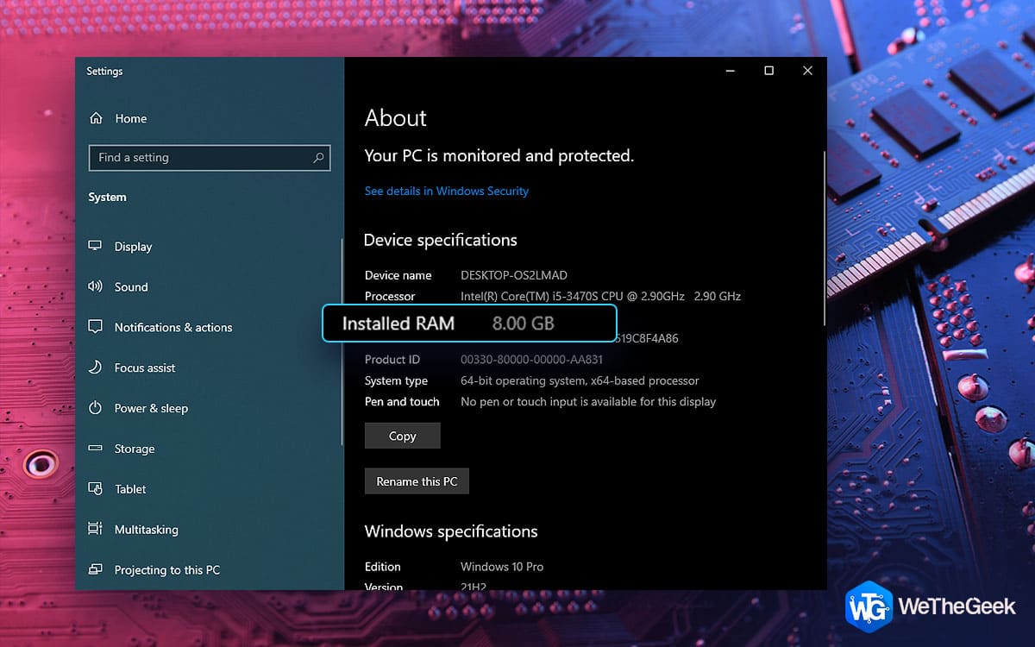This screenshot has width=1035, height=647.
Task: Select Product ID 00330-80000-00000-AA831
Action: pos(531,360)
